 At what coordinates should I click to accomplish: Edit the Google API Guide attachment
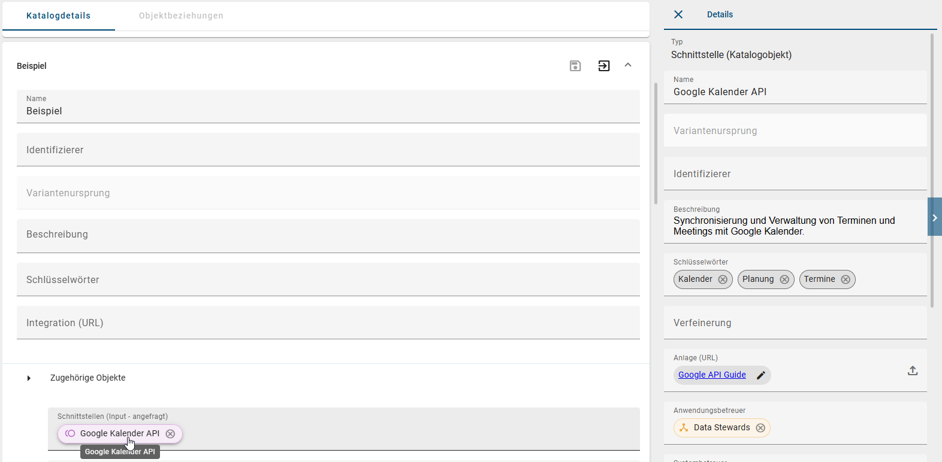(x=761, y=375)
